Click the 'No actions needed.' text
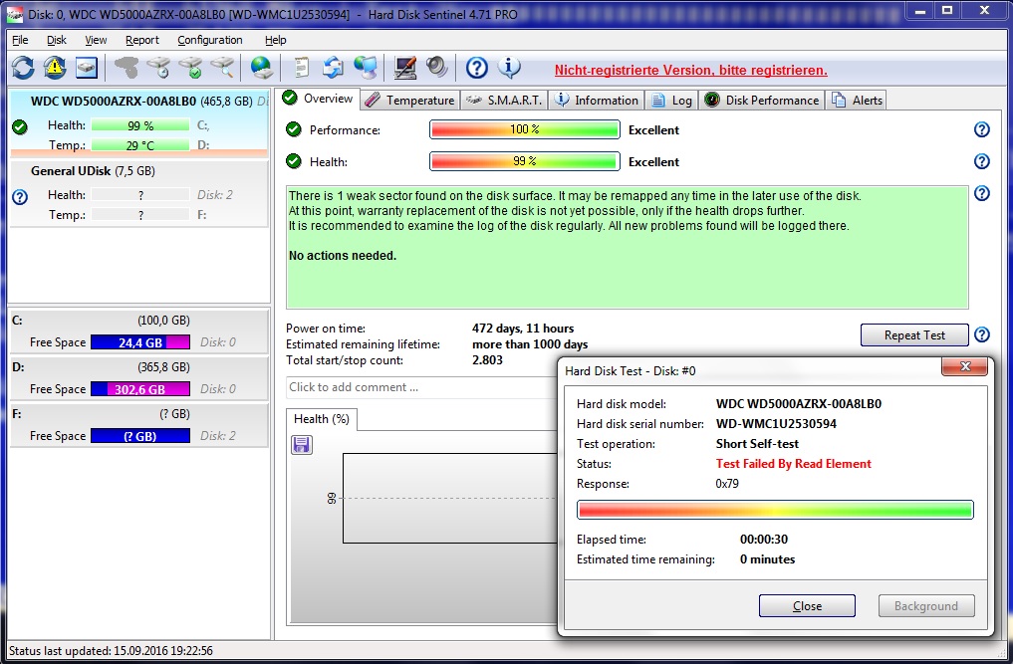 tap(343, 256)
